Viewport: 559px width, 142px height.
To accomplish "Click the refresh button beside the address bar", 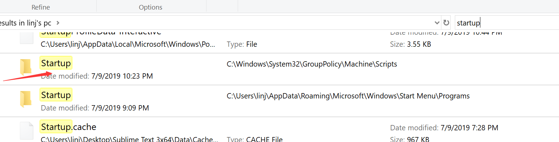I will (x=446, y=23).
